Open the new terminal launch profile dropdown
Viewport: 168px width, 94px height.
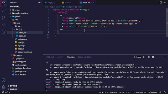click(146, 57)
